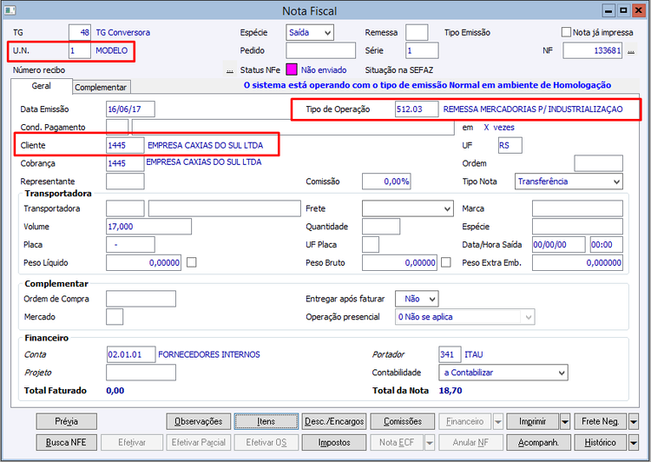Click the Nota Fiscal window icon in title bar
The width and height of the screenshot is (651, 462).
10,10
